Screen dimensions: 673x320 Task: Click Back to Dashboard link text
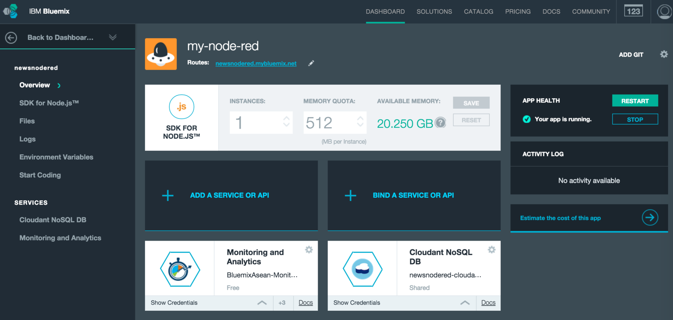click(60, 37)
